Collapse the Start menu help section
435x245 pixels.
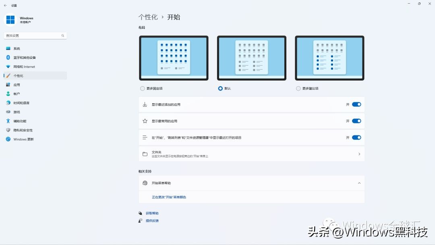click(359, 183)
